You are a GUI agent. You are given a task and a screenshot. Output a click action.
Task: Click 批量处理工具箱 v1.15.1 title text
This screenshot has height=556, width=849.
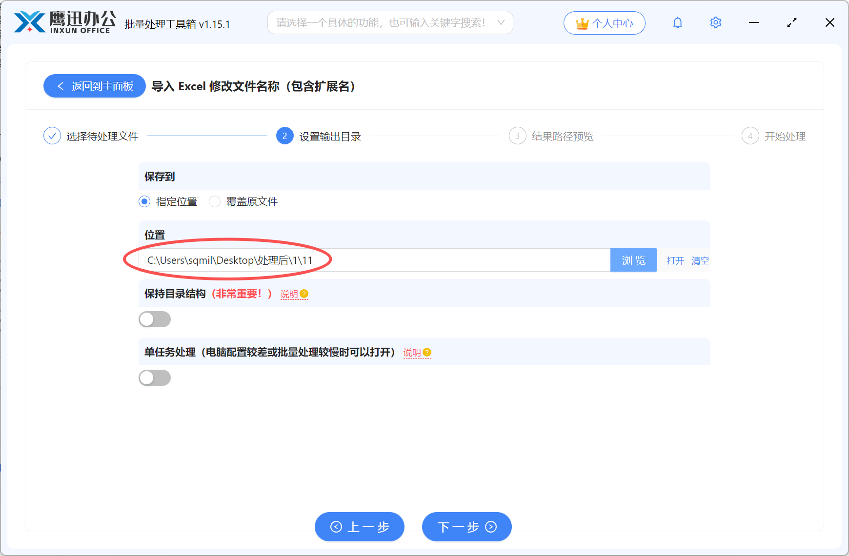pos(177,24)
